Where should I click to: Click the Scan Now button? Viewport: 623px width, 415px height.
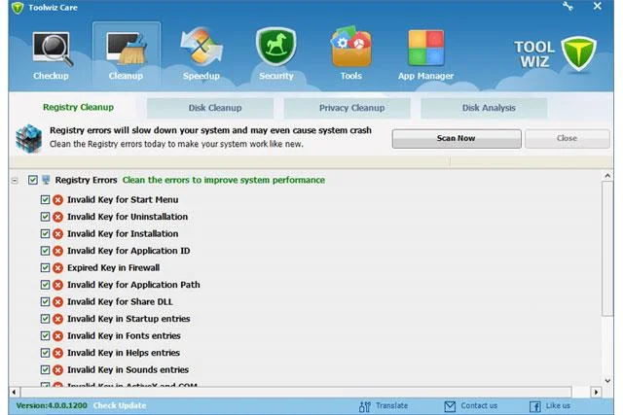457,138
